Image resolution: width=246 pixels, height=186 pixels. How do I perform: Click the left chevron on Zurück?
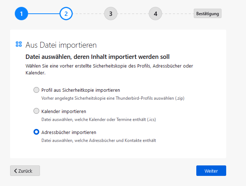click(16, 171)
